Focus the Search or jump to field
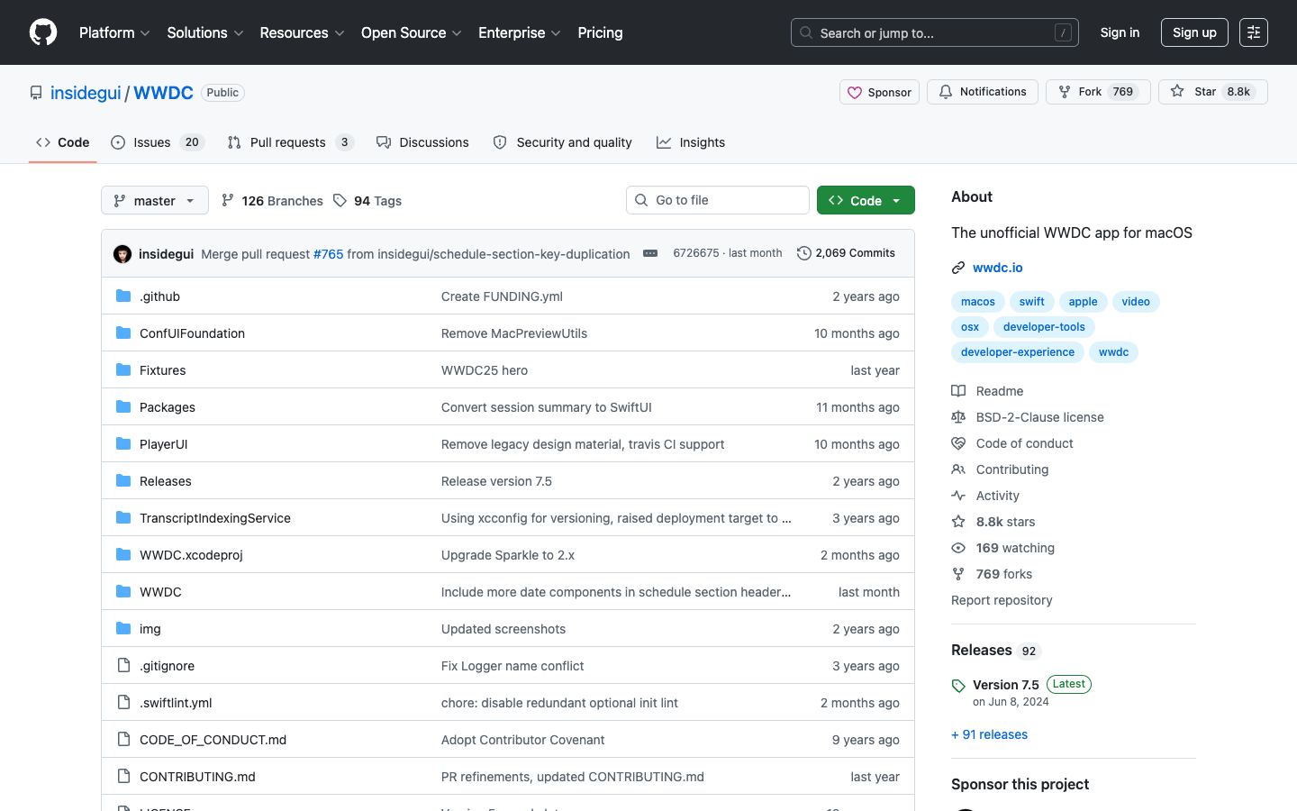The image size is (1297, 811). tap(935, 32)
